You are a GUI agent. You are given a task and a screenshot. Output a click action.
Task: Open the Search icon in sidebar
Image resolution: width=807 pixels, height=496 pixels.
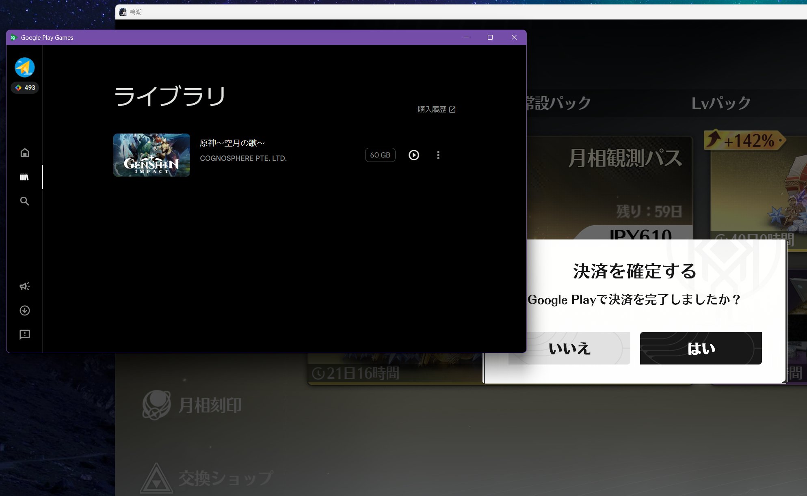pyautogui.click(x=25, y=201)
